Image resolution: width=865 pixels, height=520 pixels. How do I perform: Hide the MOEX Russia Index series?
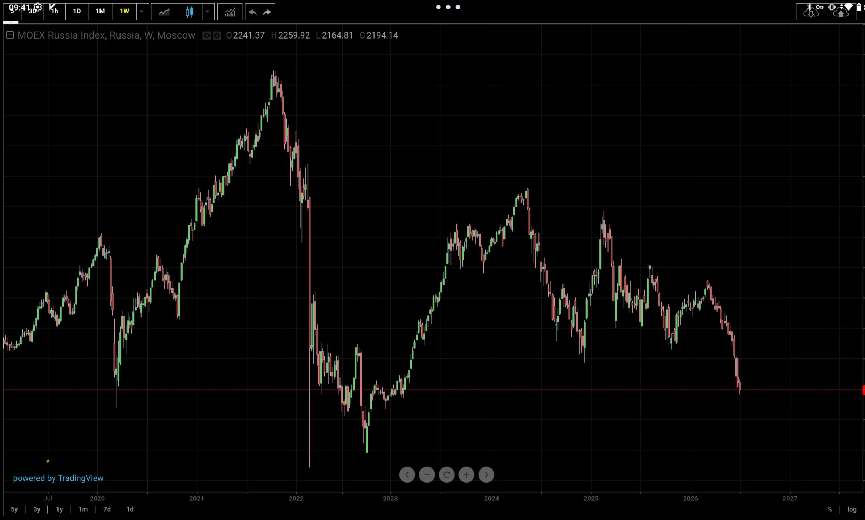(207, 35)
